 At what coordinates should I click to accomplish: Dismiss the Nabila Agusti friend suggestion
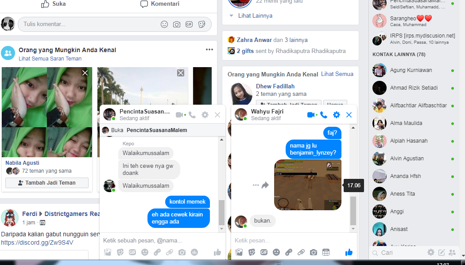[x=85, y=73]
